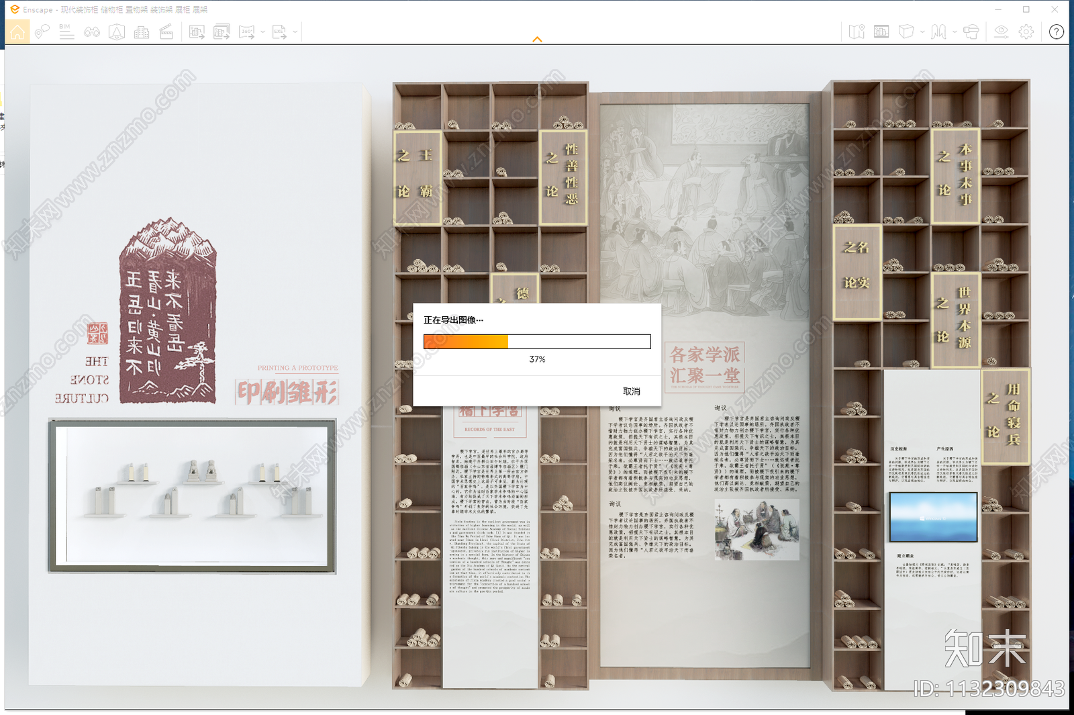Click the Enscape logo in title bar
1074x715 pixels.
click(15, 9)
